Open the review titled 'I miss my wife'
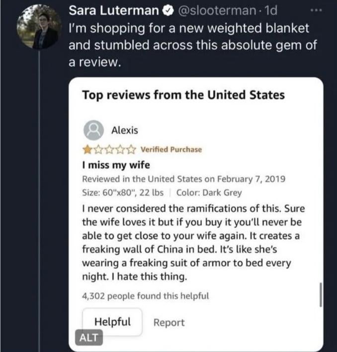 click(116, 165)
